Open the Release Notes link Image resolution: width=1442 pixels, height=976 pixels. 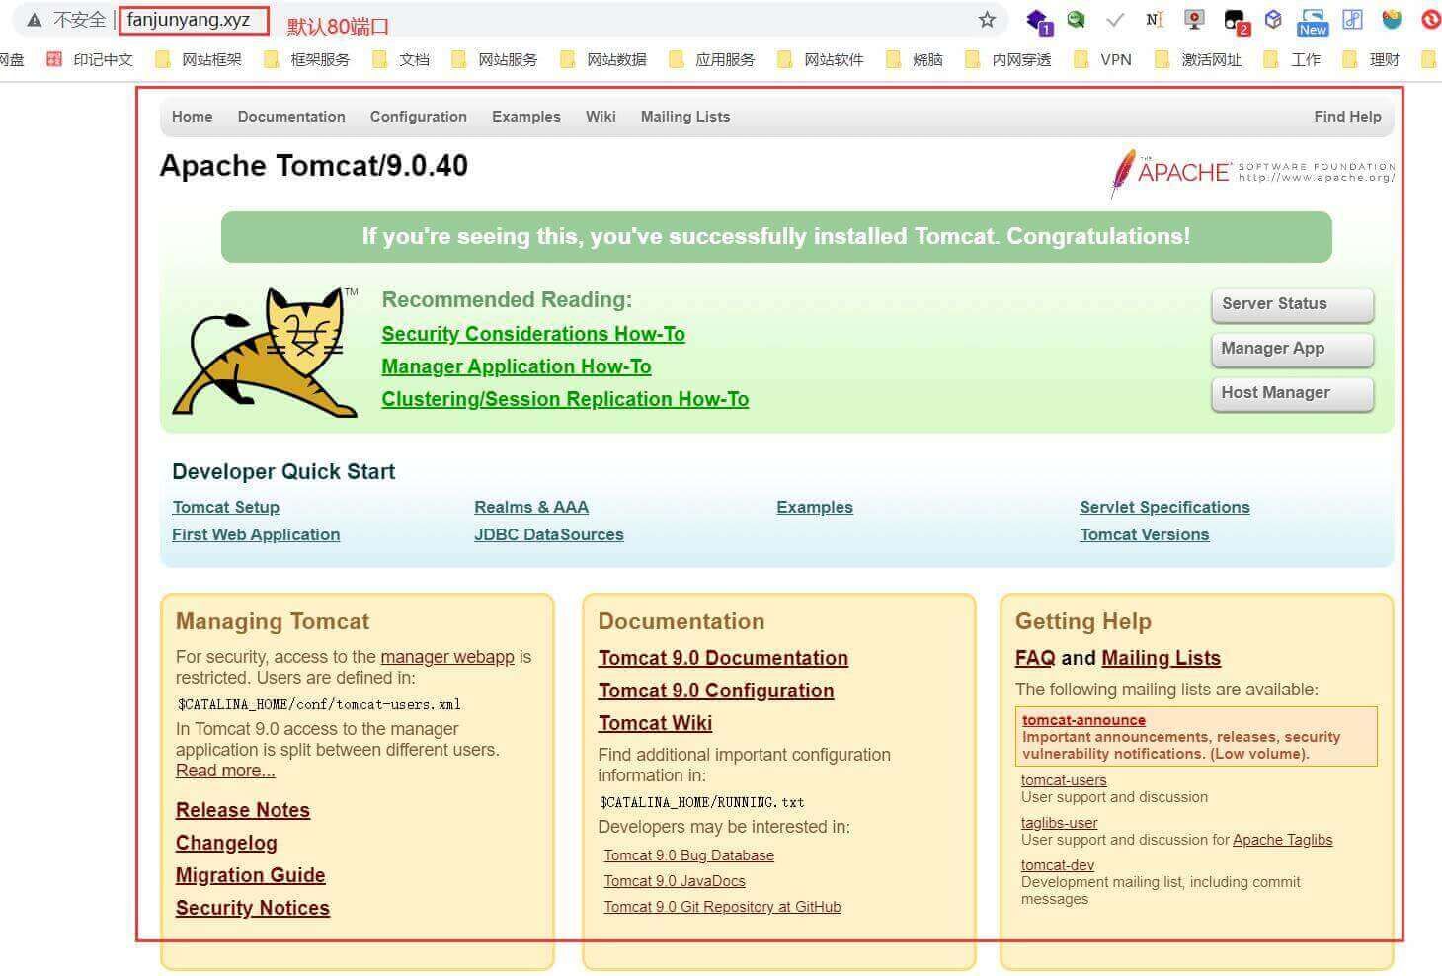[243, 810]
